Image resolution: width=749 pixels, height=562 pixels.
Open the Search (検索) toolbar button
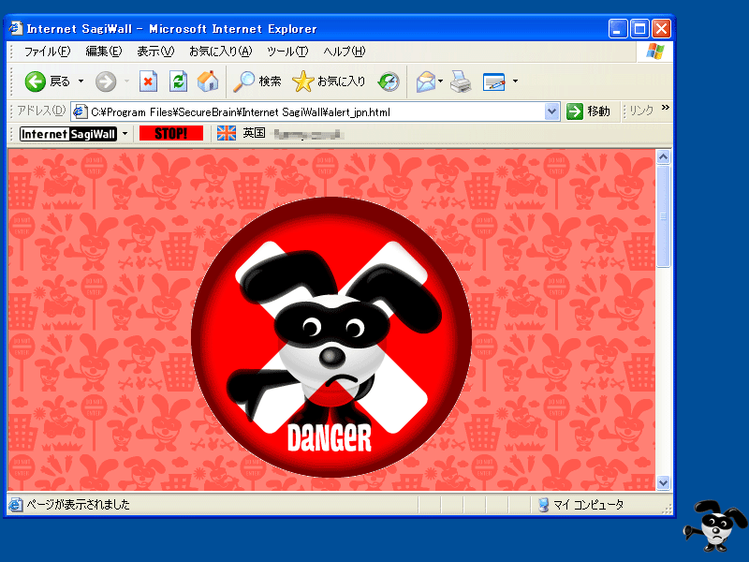tap(257, 81)
